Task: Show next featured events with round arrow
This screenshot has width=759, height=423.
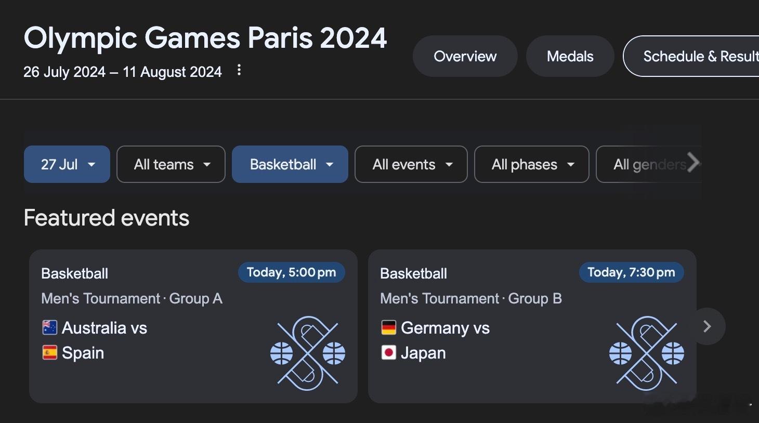Action: [707, 326]
